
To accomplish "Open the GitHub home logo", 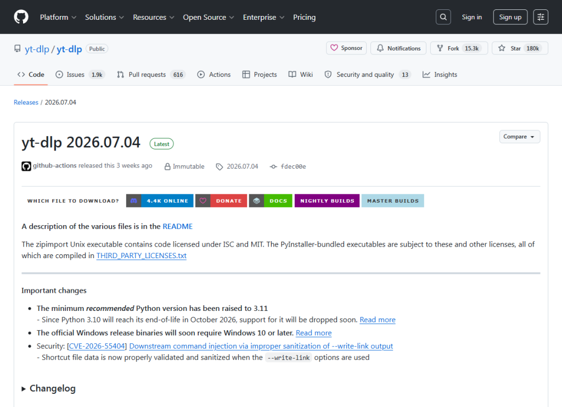I will tap(21, 17).
